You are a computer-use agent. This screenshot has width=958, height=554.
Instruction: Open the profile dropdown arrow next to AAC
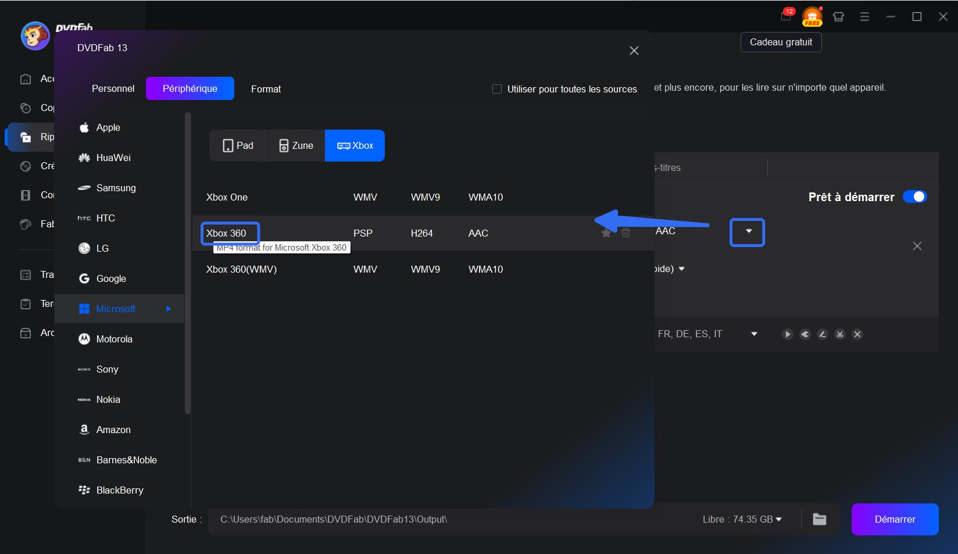click(x=748, y=231)
